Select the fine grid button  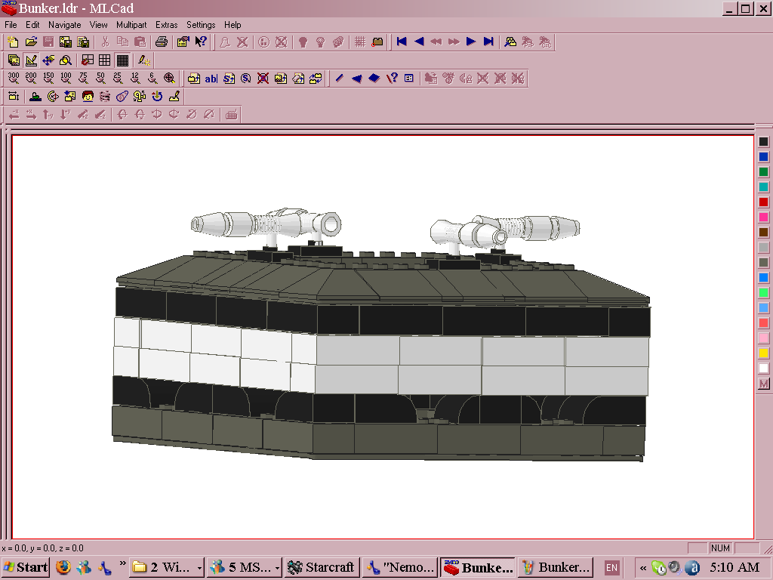(122, 60)
